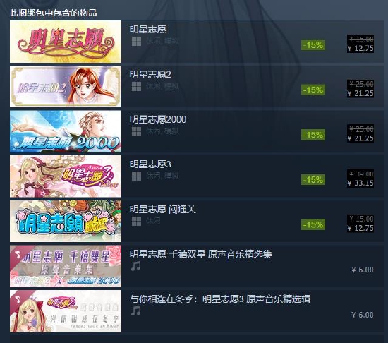The image size is (388, 343).
Task: Click the 明星志愿3 title link
Action: click(x=150, y=164)
